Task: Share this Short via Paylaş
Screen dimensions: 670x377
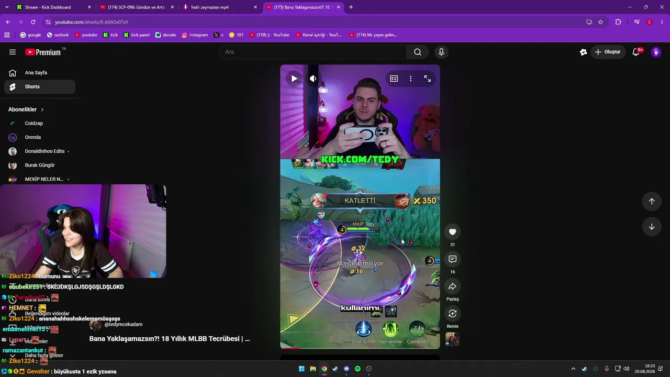Action: 453,286
